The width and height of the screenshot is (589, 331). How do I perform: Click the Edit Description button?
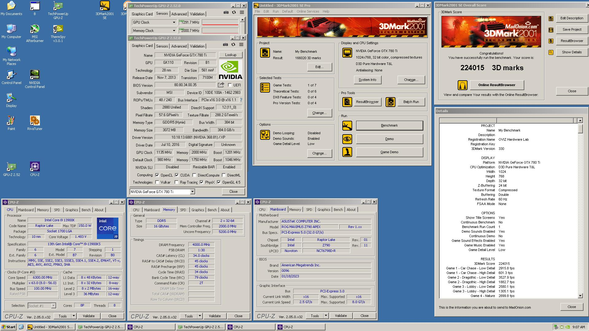[572, 18]
